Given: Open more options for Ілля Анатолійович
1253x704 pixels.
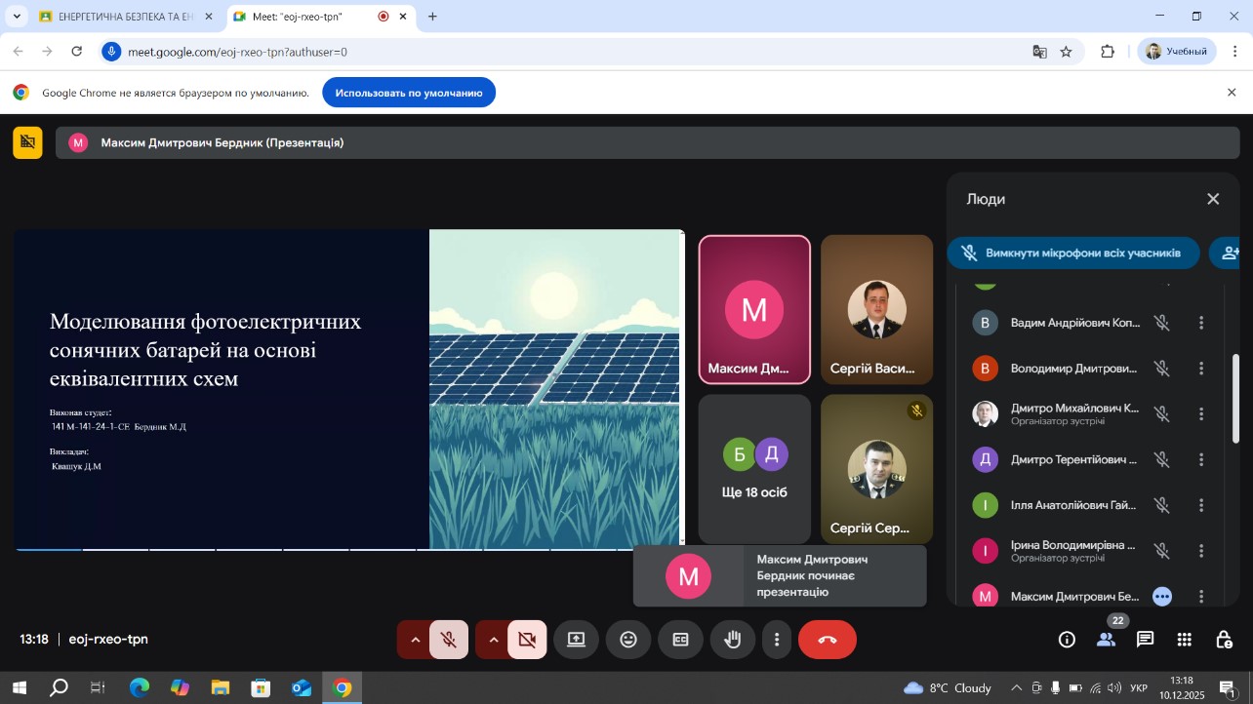Looking at the screenshot, I should pos(1201,505).
